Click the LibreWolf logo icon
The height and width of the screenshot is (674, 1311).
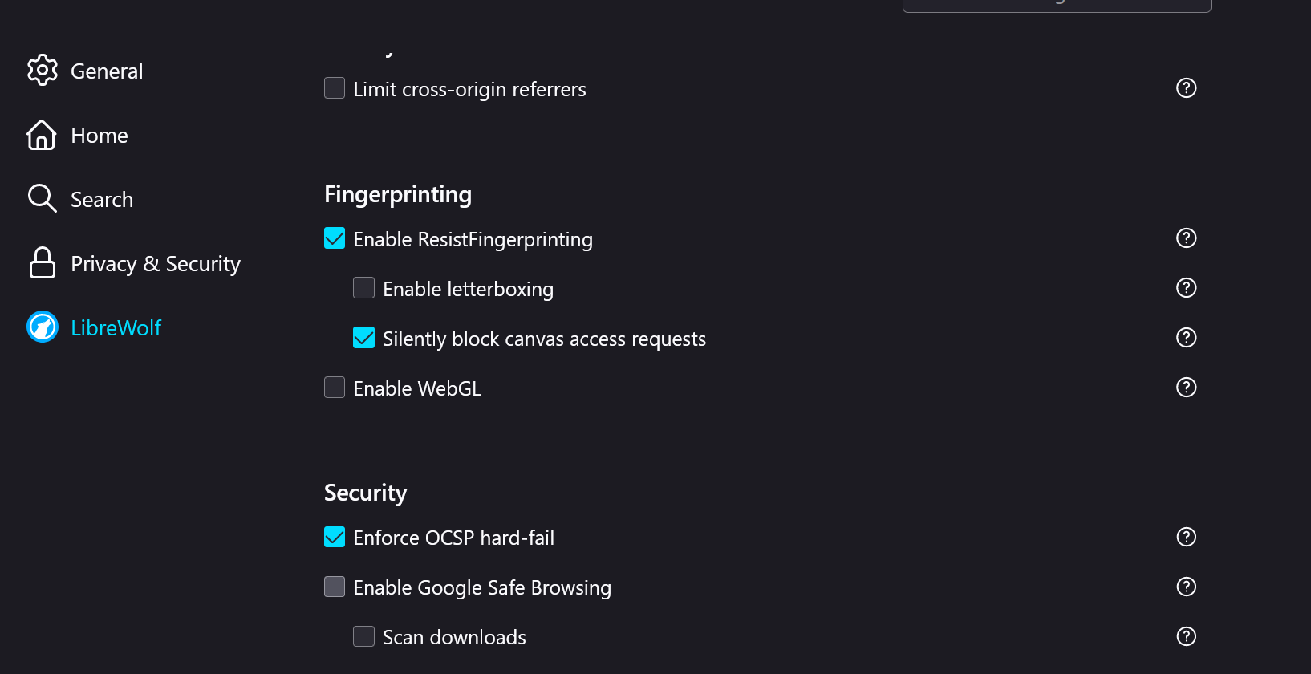pos(43,327)
